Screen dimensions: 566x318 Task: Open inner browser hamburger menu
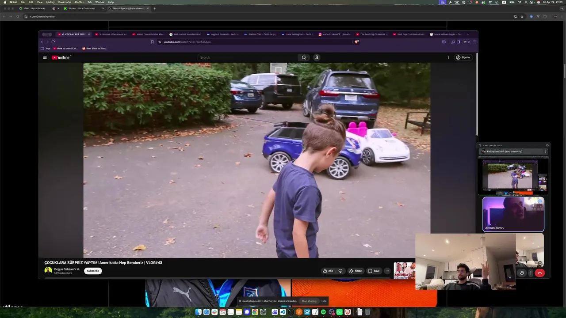pyautogui.click(x=474, y=42)
